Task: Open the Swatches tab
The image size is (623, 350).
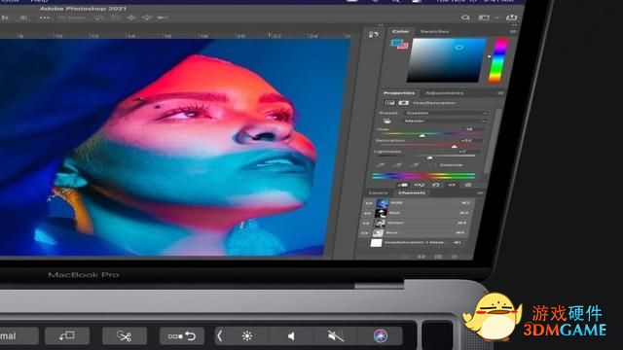Action: [x=435, y=31]
